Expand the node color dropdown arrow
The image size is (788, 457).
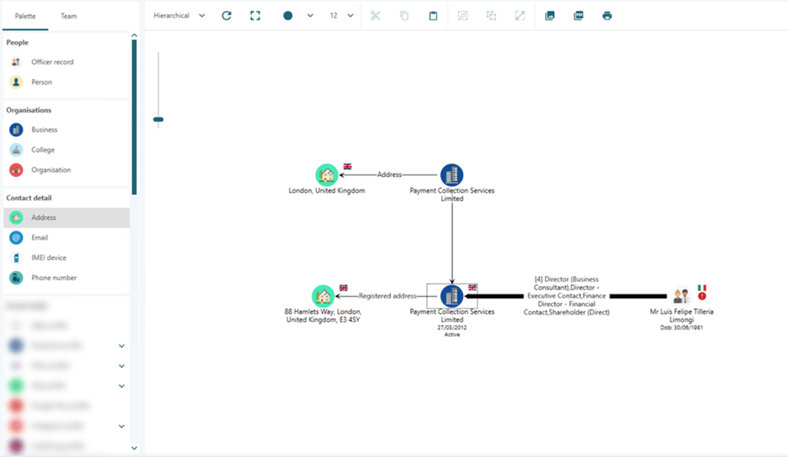(x=310, y=16)
